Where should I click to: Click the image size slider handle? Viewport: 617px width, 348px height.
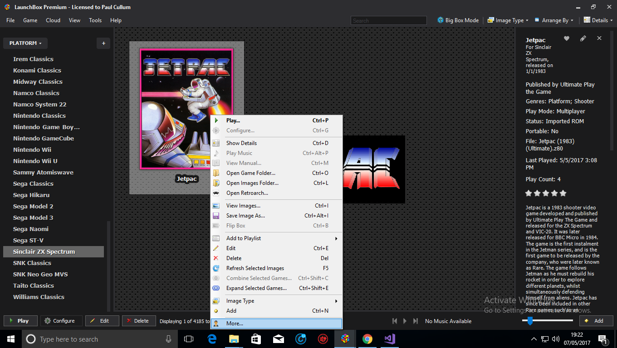click(529, 321)
